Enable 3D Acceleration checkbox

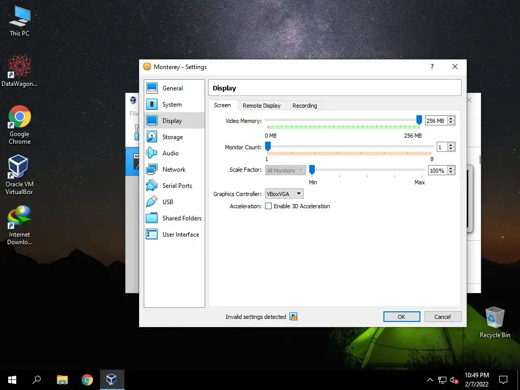(268, 206)
